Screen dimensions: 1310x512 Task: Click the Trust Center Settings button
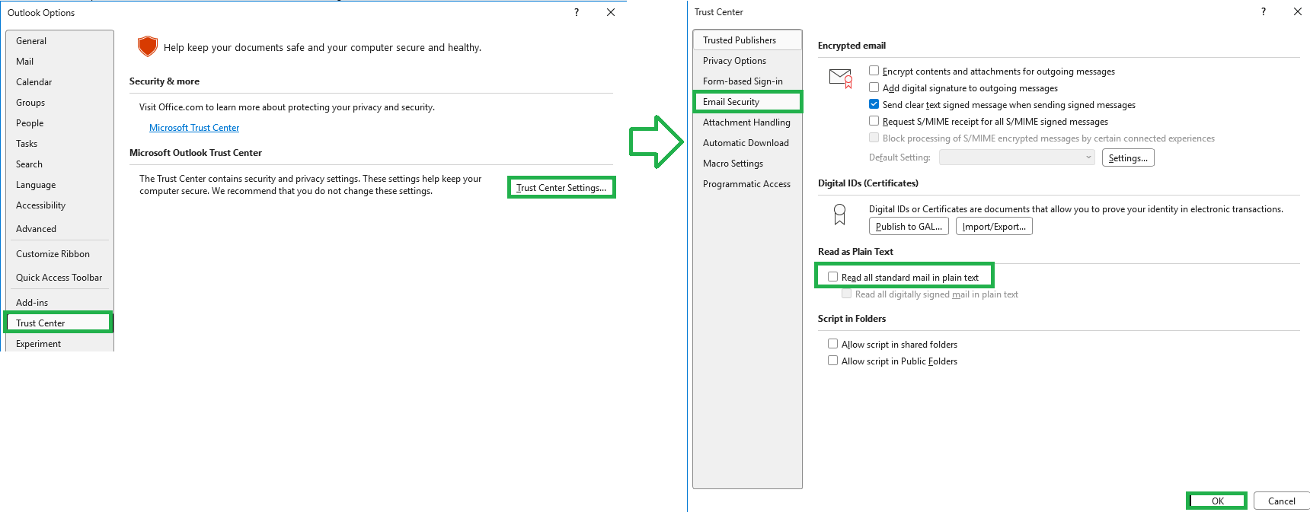tap(561, 188)
